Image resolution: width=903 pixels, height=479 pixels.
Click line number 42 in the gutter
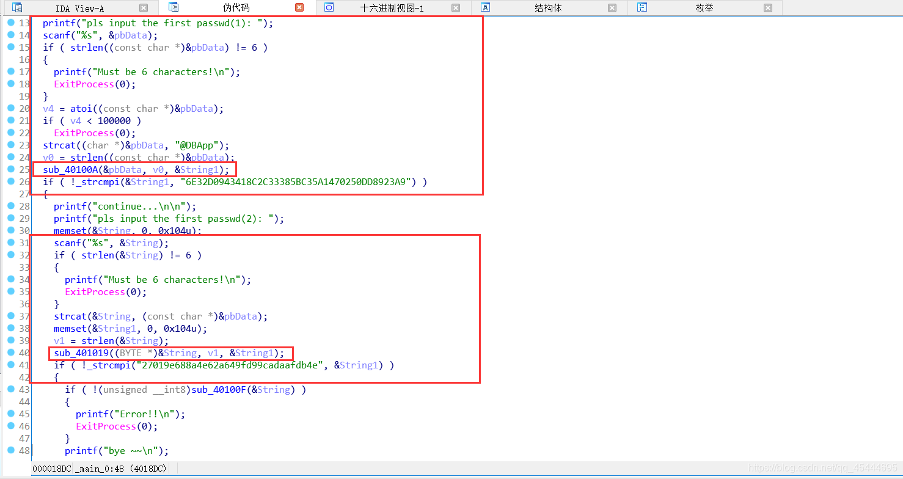[x=24, y=378]
